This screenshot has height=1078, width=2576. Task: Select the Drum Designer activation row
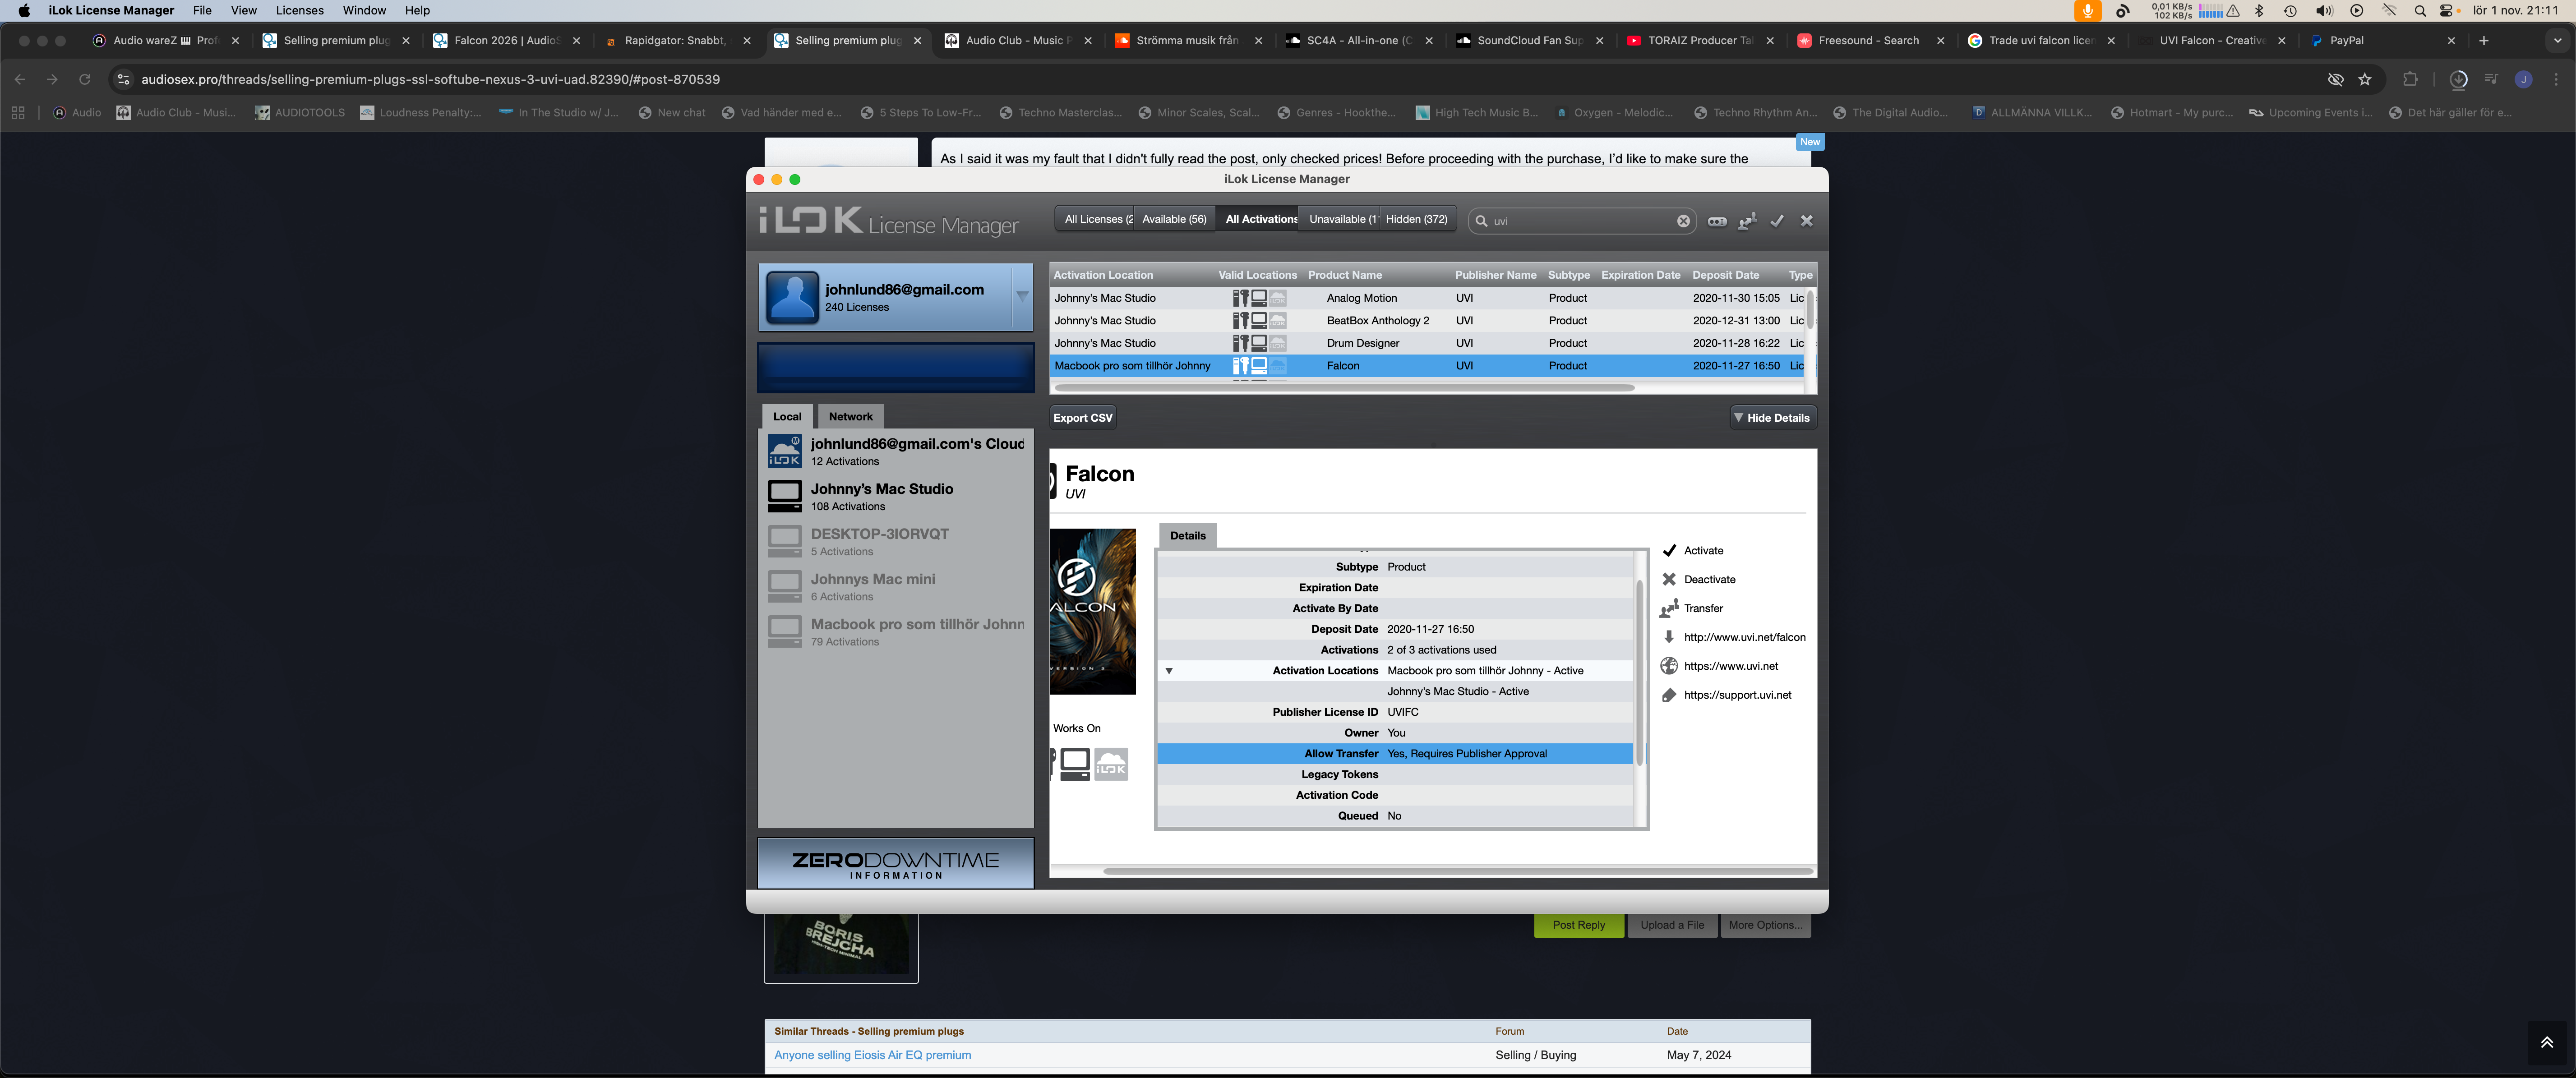click(x=1362, y=343)
